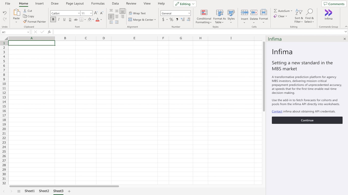The width and height of the screenshot is (348, 195).
Task: Increase decimal places
Action: (x=183, y=20)
